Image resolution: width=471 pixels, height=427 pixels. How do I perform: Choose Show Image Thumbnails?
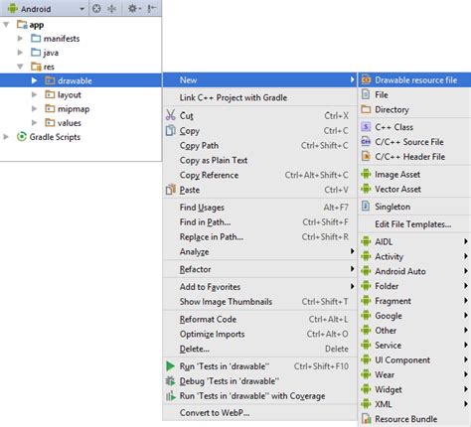coord(259,302)
